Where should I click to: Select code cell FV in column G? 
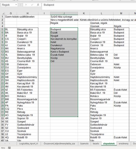[11, 125]
